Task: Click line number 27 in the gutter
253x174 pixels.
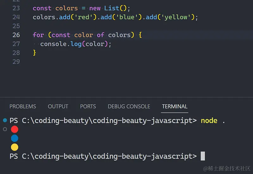Action: 16,44
